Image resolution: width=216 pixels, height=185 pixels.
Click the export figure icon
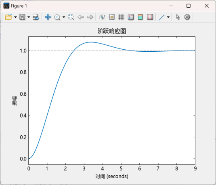[x=36, y=17]
